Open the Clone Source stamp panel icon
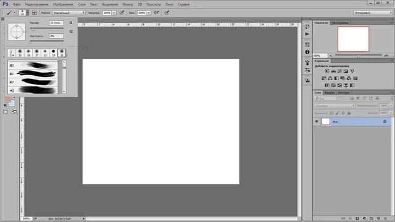 click(x=307, y=81)
